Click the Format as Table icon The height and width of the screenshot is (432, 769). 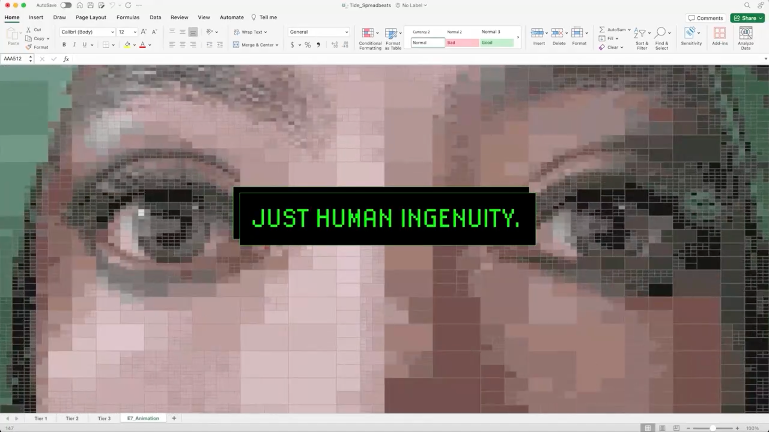[391, 33]
